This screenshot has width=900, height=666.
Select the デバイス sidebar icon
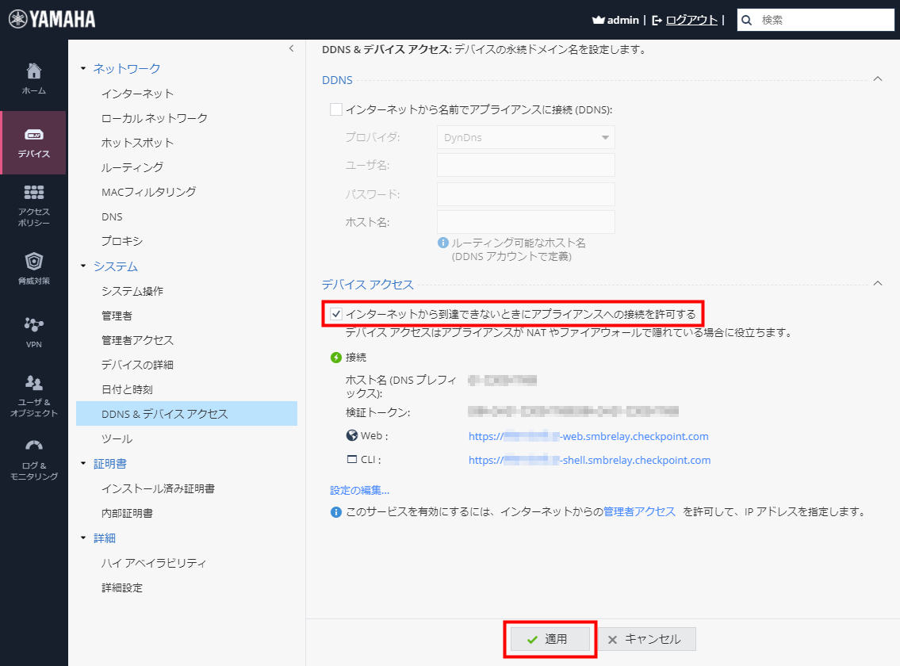click(x=33, y=143)
